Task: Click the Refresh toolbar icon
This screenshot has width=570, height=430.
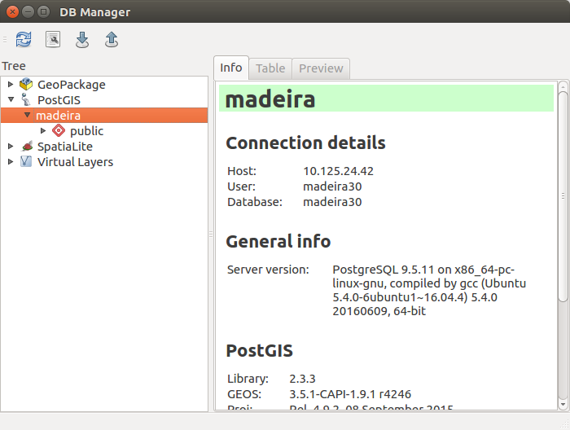Action: [x=24, y=39]
